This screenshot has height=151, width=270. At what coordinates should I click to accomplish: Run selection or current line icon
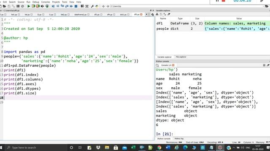click(x=42, y=6)
